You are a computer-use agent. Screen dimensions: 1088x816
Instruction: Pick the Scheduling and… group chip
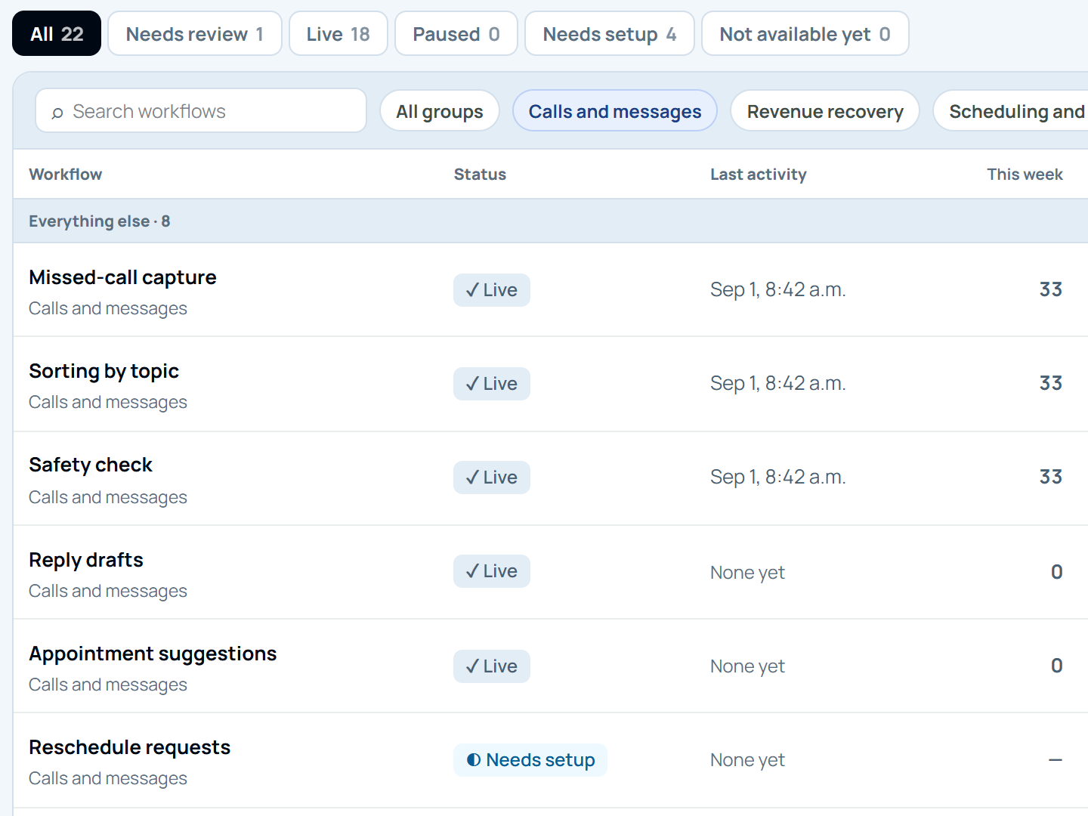click(1011, 111)
